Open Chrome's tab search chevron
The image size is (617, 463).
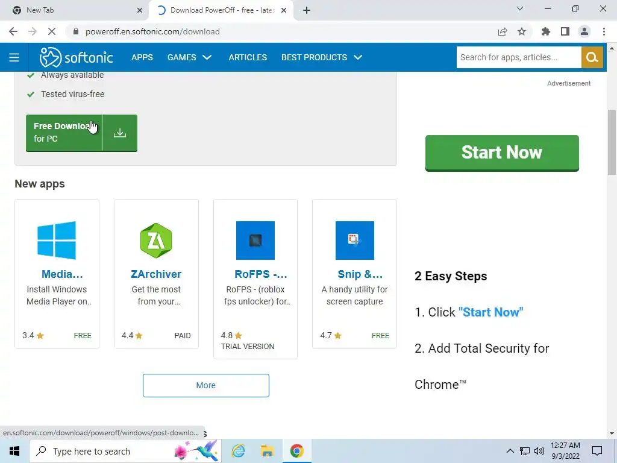pyautogui.click(x=520, y=8)
